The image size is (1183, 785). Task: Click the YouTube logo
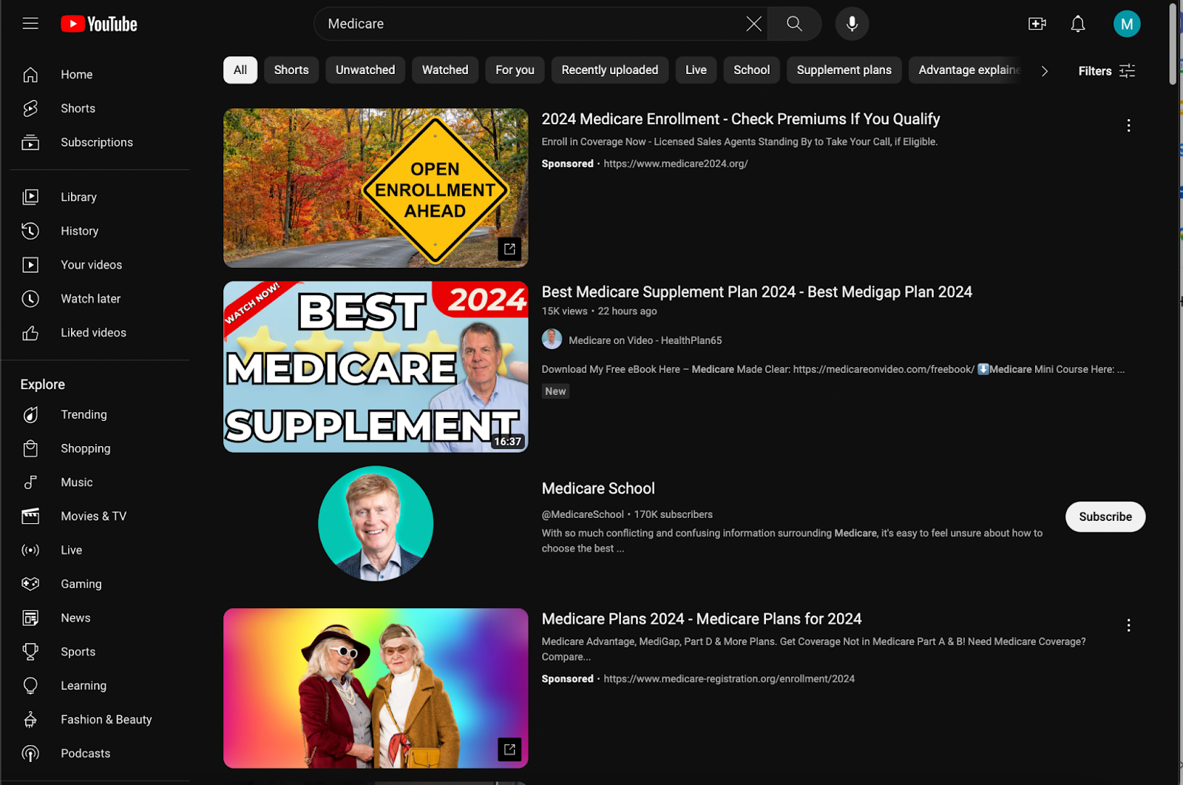pyautogui.click(x=99, y=24)
